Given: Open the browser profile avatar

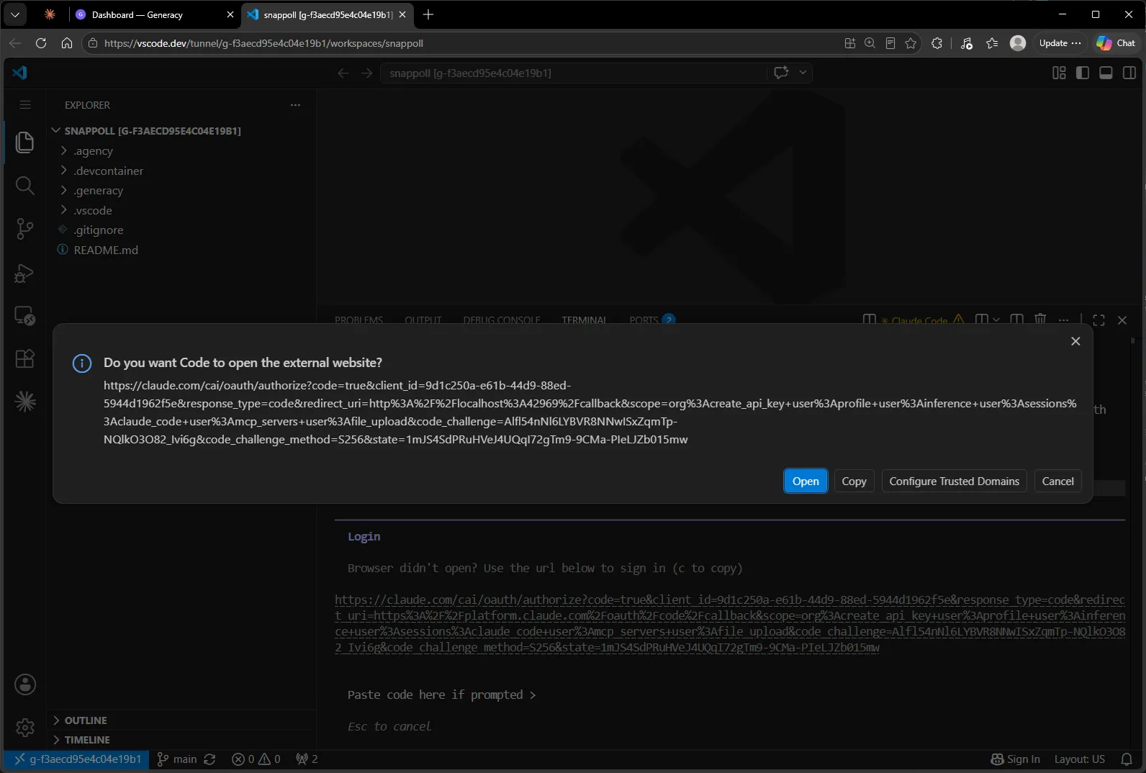Looking at the screenshot, I should (x=1018, y=43).
